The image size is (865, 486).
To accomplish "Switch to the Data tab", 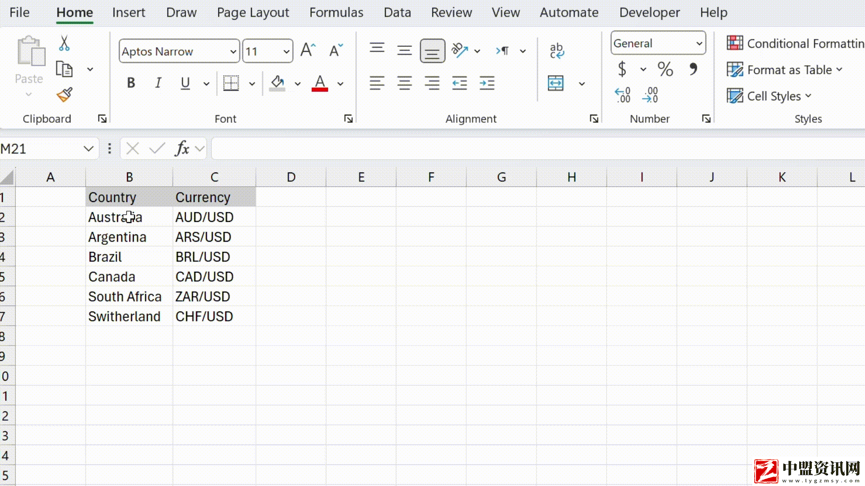I will pos(397,12).
